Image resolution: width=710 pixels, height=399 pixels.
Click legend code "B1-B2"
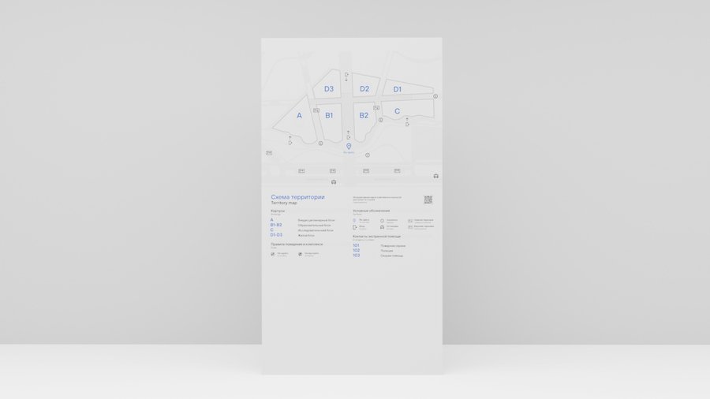click(276, 225)
